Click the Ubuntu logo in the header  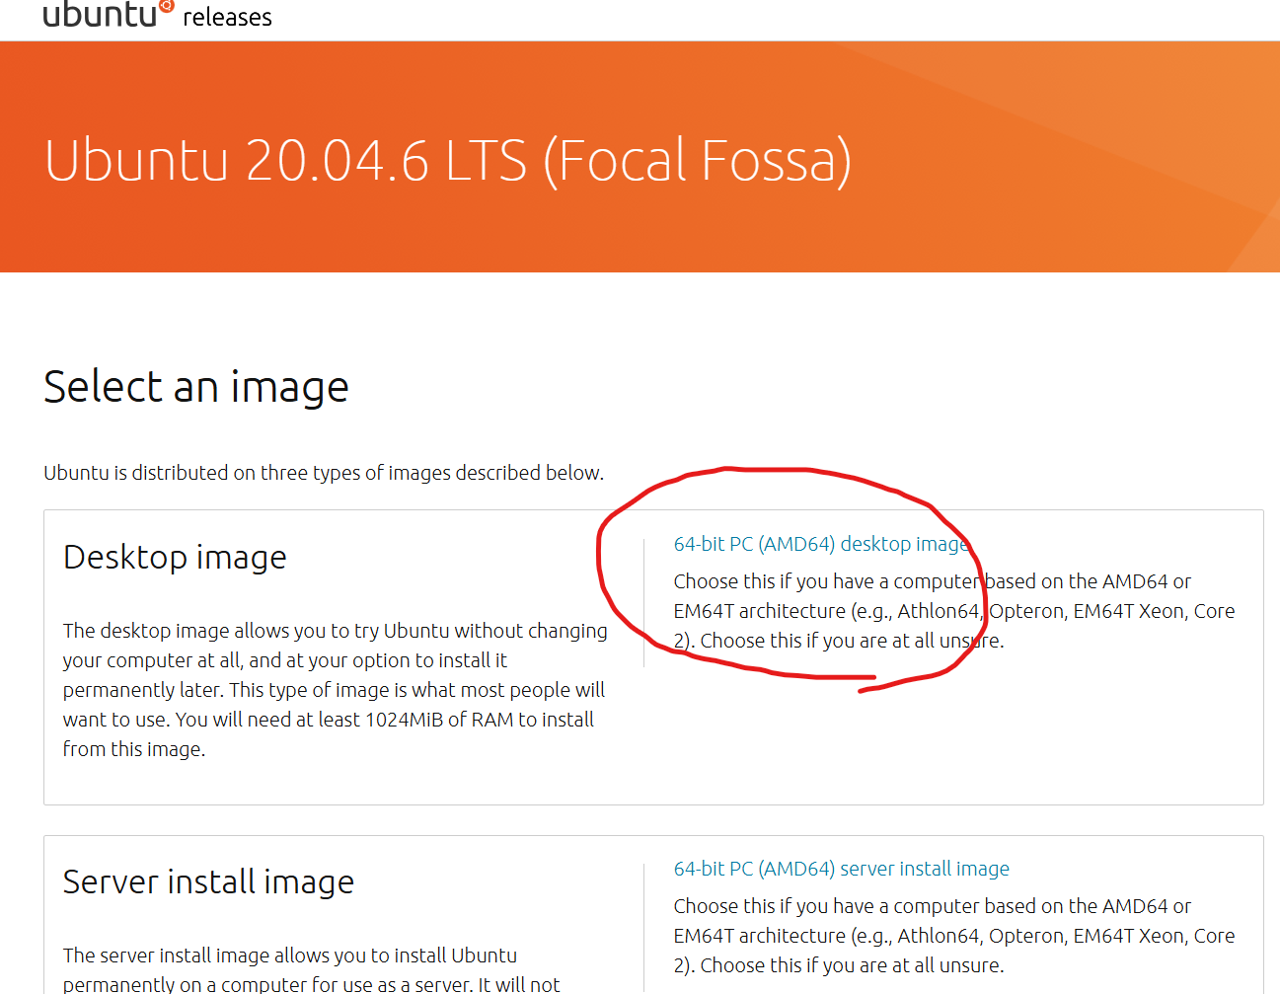pyautogui.click(x=109, y=13)
